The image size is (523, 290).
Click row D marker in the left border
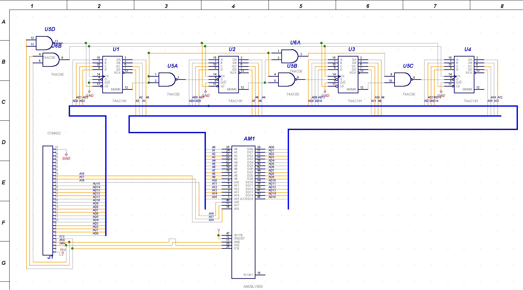4,142
